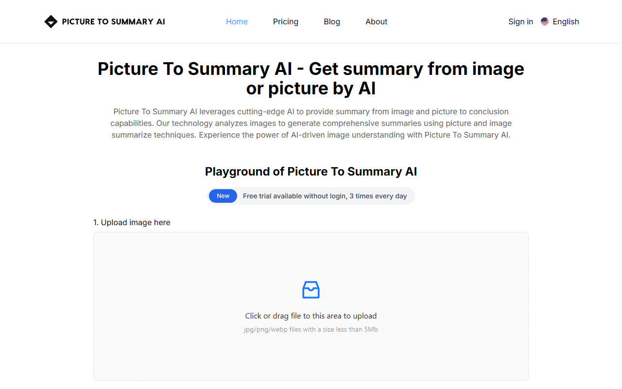622x389 pixels.
Task: Click 'Click or drag file to this area' text
Action: (293, 316)
